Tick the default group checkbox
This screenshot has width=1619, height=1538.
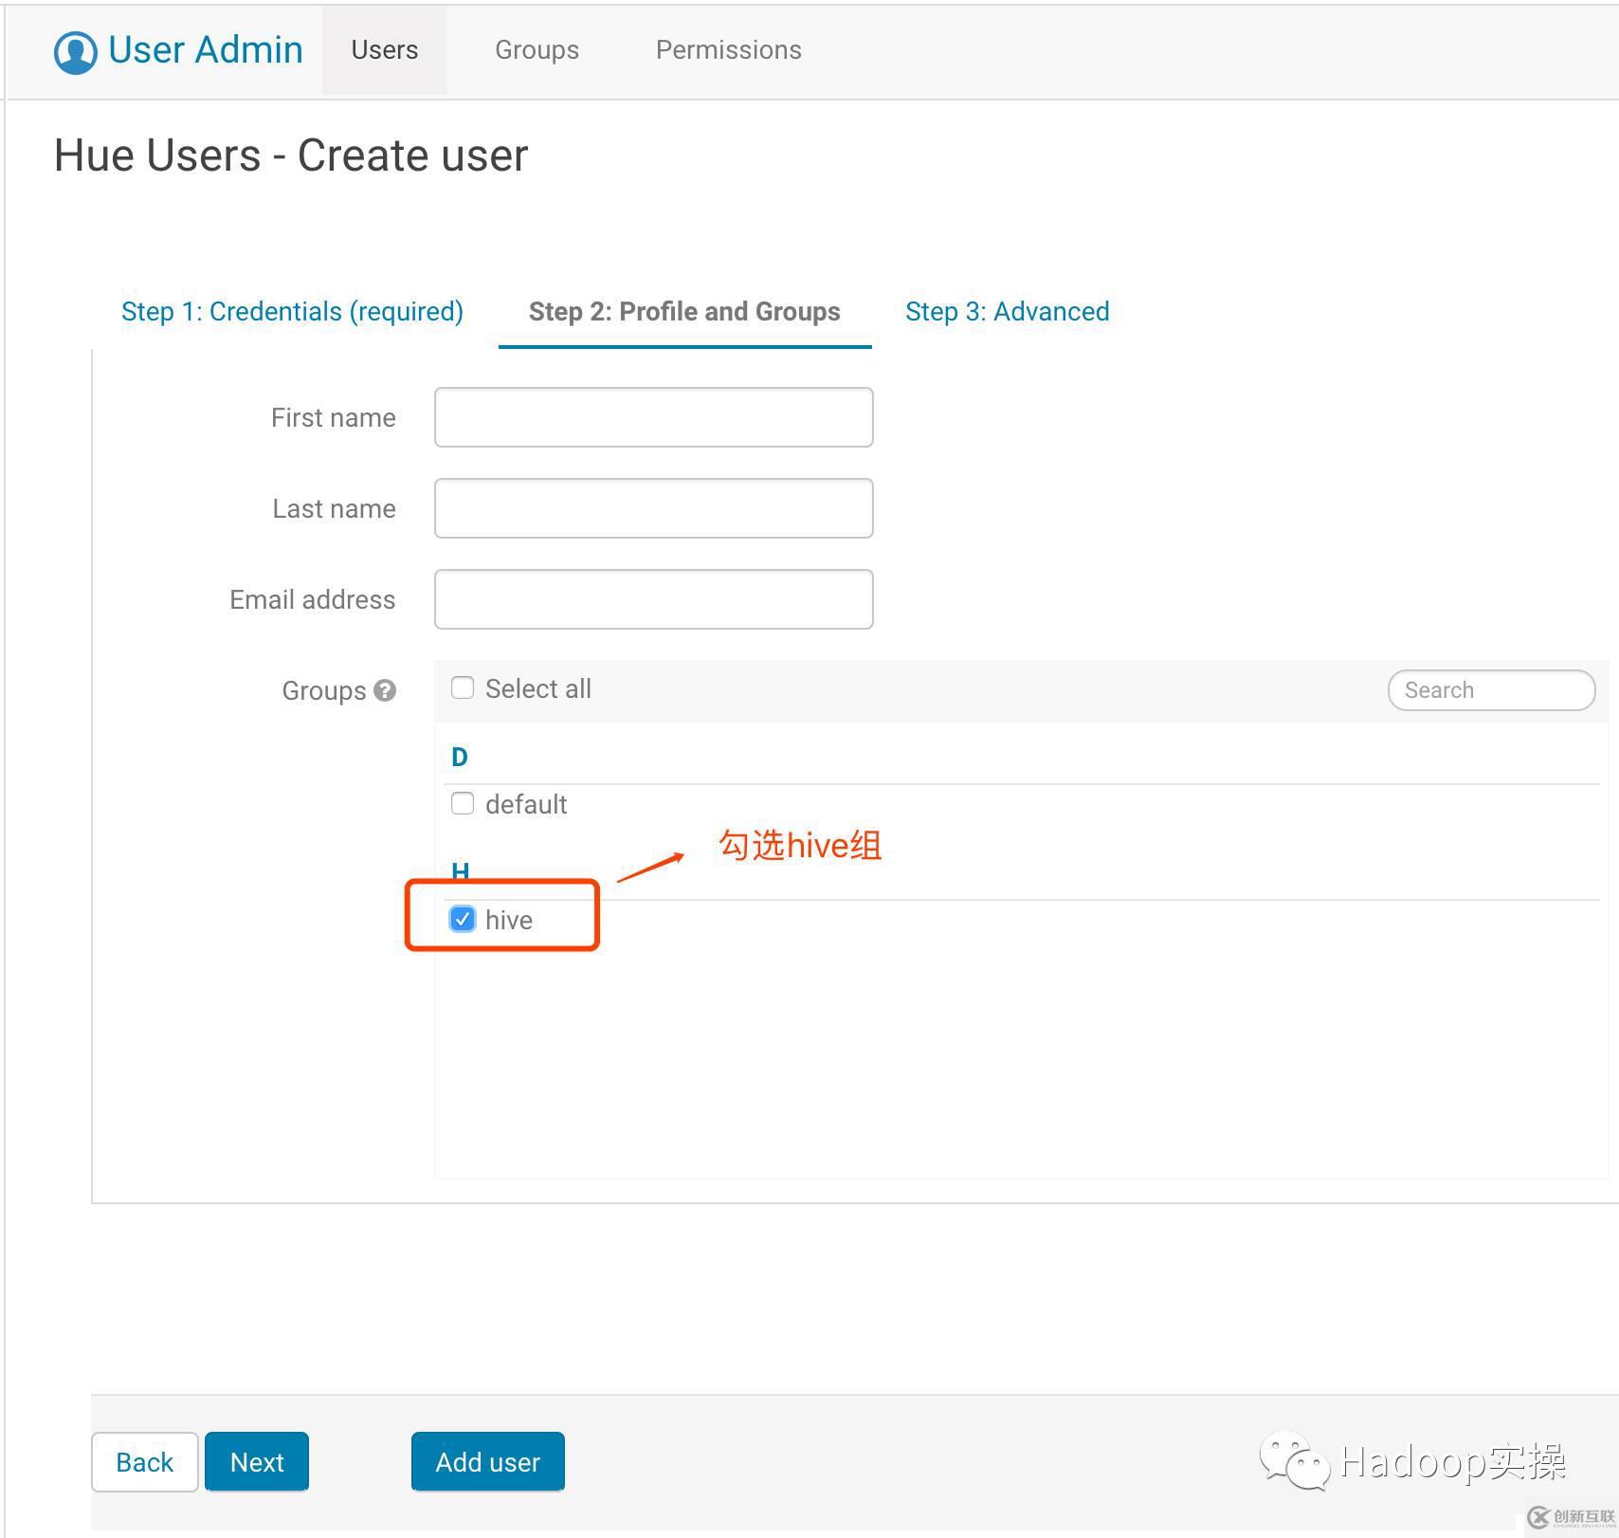pyautogui.click(x=463, y=803)
